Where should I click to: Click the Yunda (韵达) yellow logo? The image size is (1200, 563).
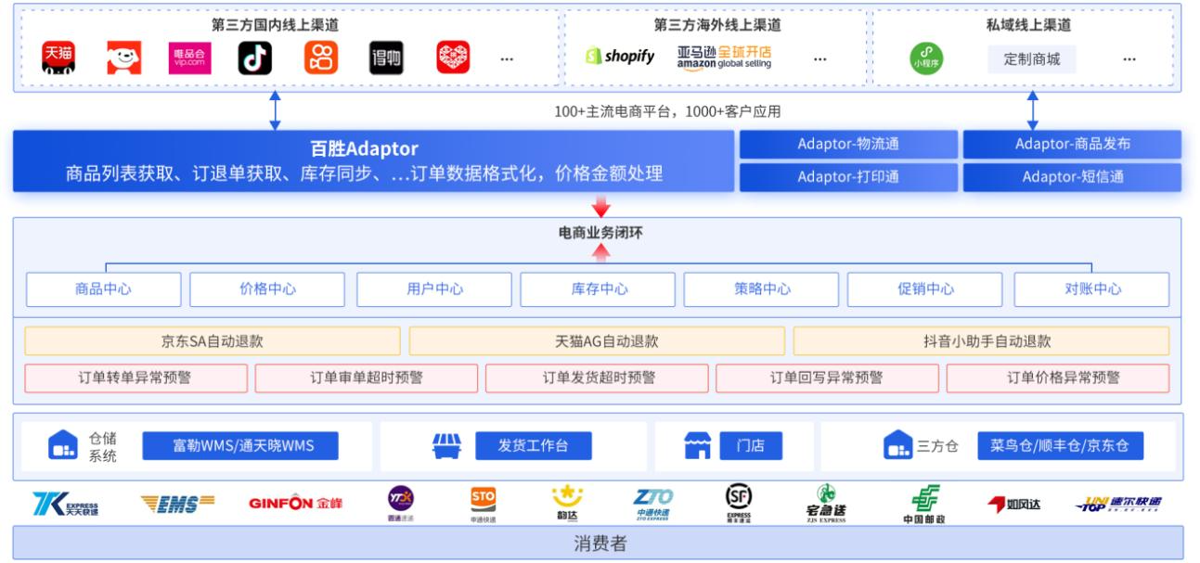567,504
